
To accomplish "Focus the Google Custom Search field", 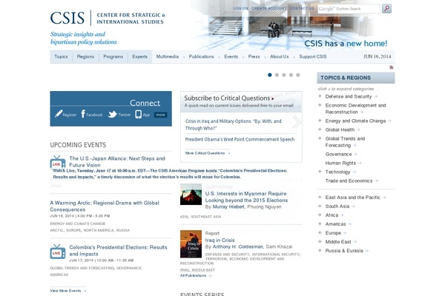I will 349,9.
